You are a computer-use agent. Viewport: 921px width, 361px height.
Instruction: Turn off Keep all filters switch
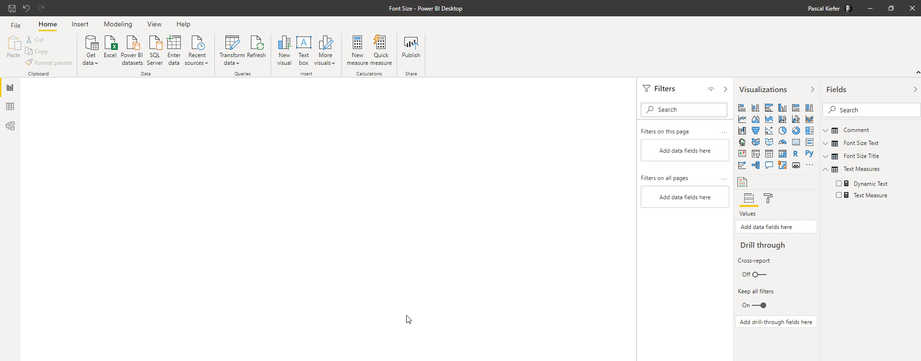pyautogui.click(x=759, y=305)
